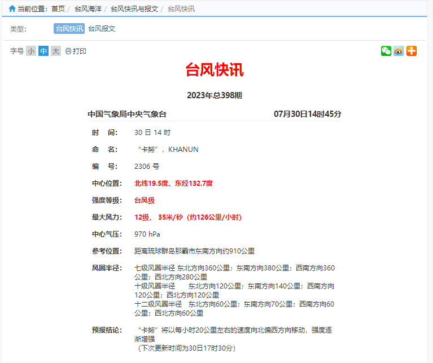Click the issue time 07月30日14时45分

point(308,114)
